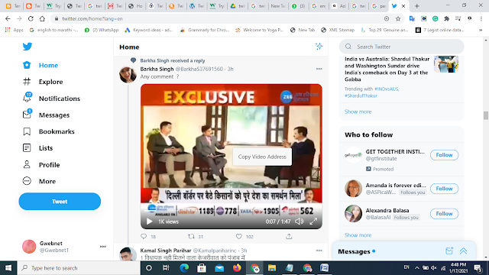Retweet Barkha Singh's tweet

click(191, 237)
